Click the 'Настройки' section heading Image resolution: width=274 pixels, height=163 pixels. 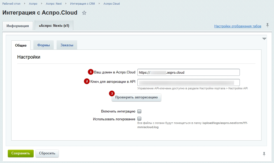click(x=29, y=57)
